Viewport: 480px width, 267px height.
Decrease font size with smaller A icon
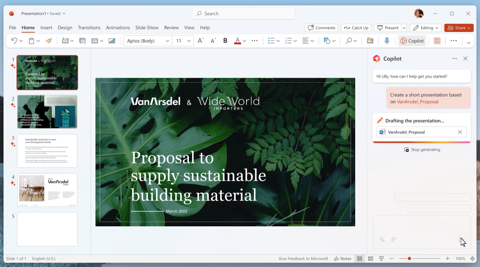point(213,41)
